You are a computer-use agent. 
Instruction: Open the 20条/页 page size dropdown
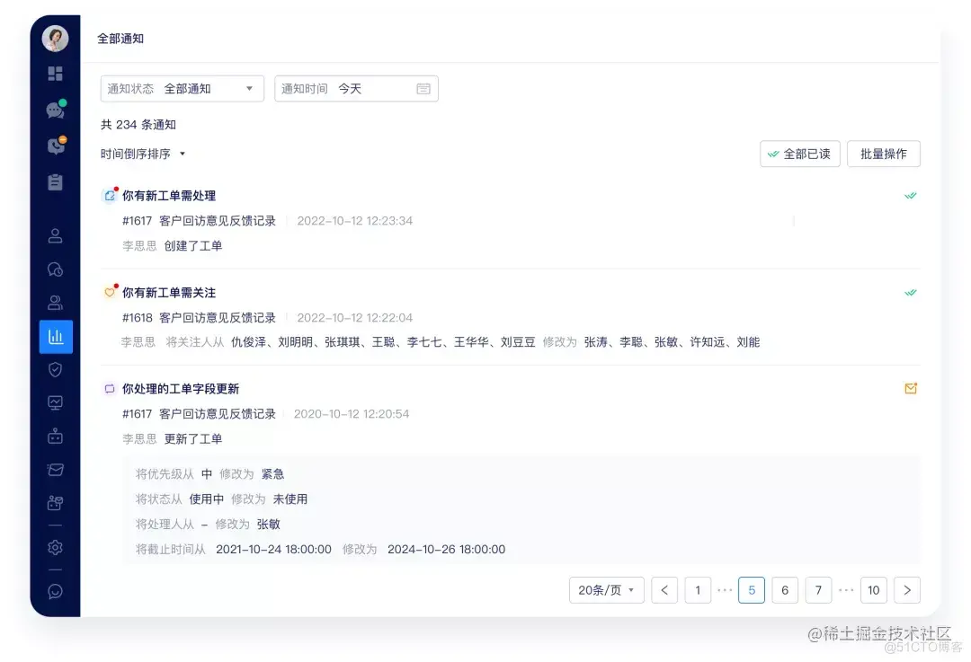click(x=606, y=590)
